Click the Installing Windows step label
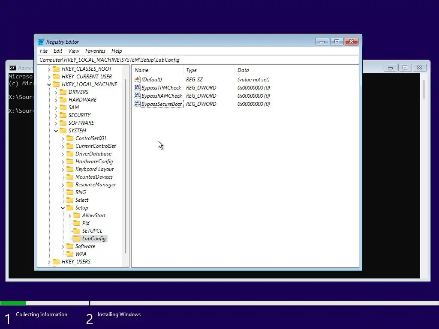Screen dimensions: 439x329 click(x=119, y=314)
